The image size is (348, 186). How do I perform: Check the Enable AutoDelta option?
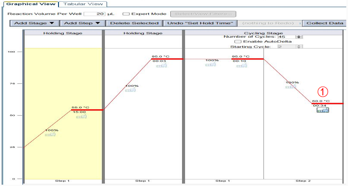(x=237, y=42)
